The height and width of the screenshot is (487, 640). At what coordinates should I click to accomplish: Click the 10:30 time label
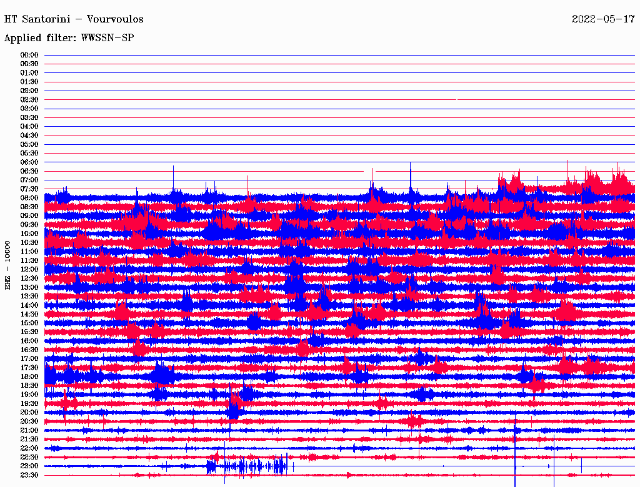(x=29, y=243)
